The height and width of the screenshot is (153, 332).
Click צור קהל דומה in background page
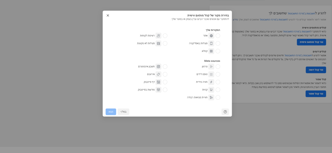316,70
